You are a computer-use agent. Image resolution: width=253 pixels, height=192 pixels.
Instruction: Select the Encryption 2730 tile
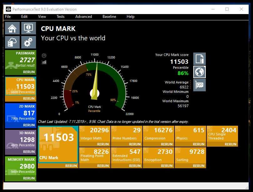point(159,155)
